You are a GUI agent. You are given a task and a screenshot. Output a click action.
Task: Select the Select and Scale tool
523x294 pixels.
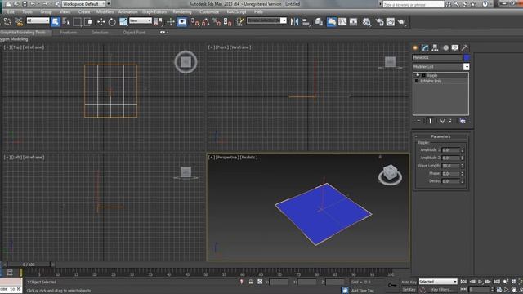click(123, 22)
